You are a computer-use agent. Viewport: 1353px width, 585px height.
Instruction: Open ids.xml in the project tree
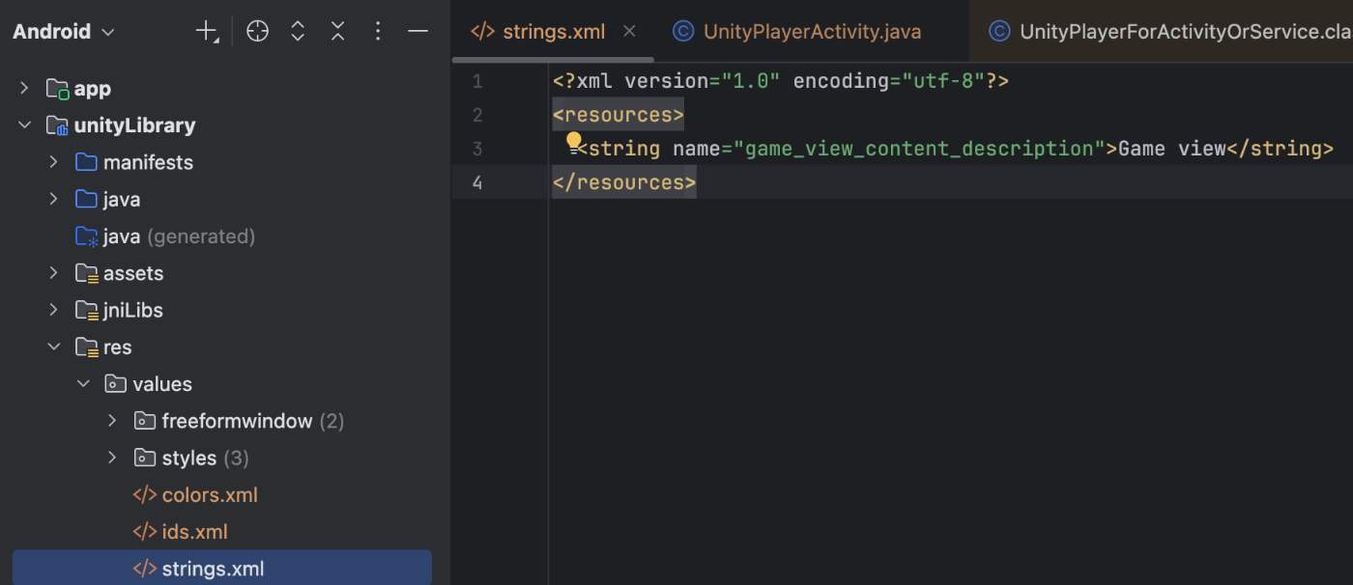[194, 532]
